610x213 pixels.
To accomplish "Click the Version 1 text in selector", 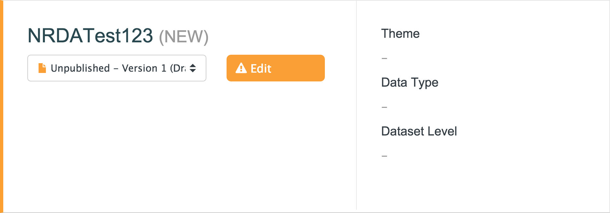I will tap(144, 68).
